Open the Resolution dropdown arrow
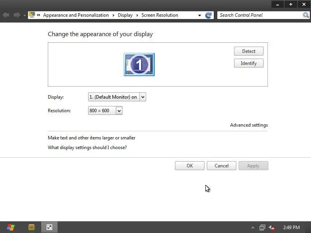 (x=119, y=111)
